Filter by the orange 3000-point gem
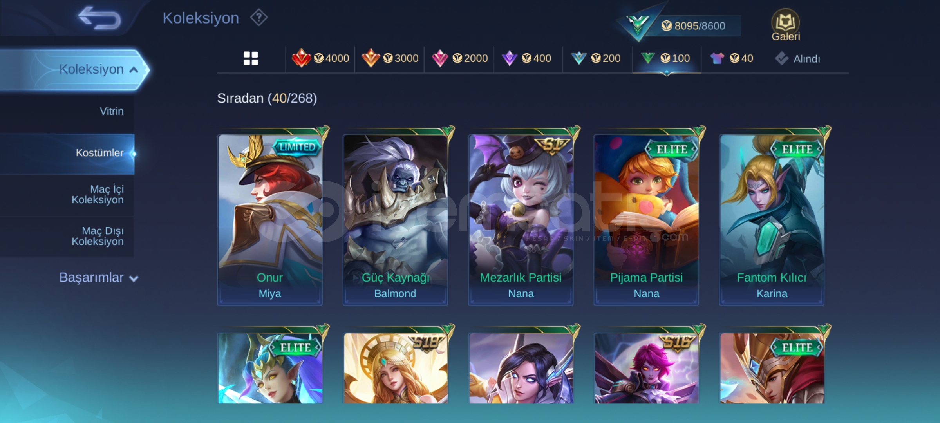 tap(390, 58)
